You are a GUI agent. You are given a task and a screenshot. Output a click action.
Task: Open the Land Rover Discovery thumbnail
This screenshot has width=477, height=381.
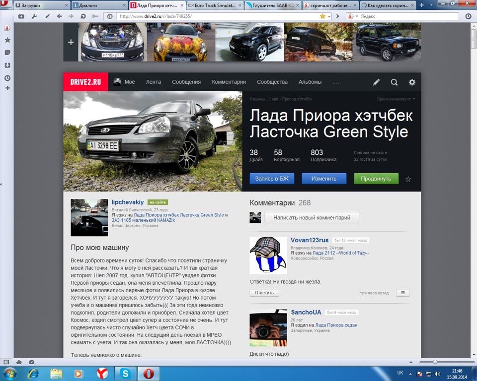(387, 42)
